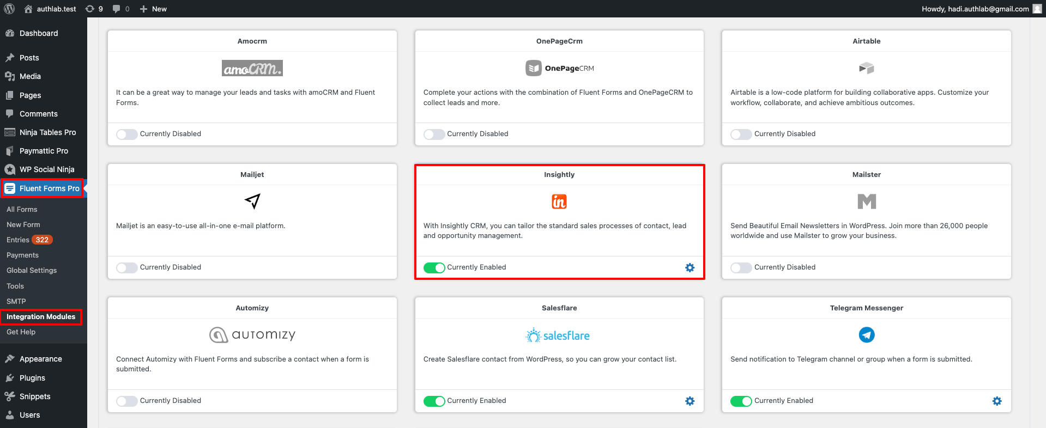Screen dimensions: 1046x428
Task: Open Integration Modules submenu item
Action: click(41, 316)
